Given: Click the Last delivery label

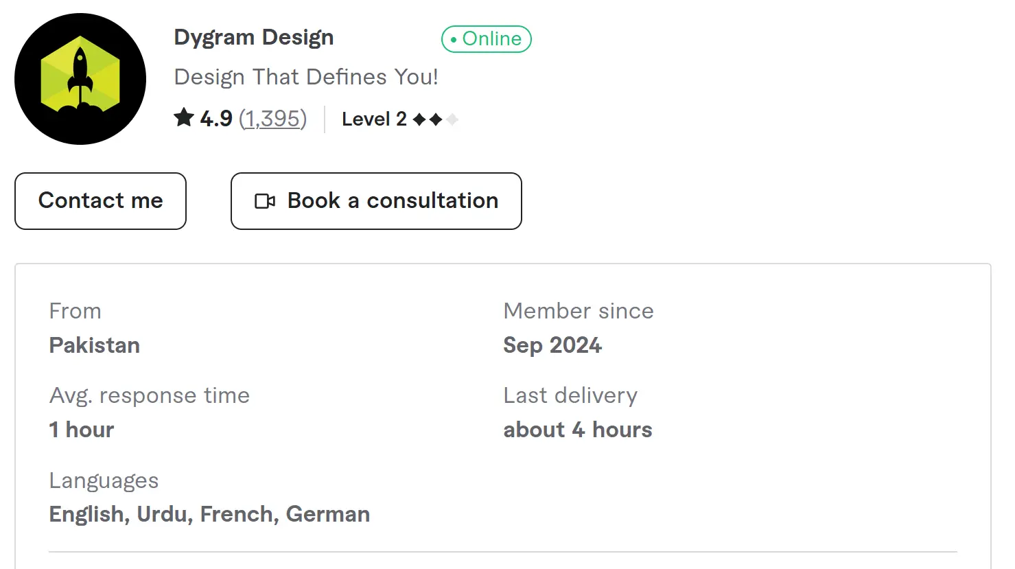Looking at the screenshot, I should click(x=570, y=395).
